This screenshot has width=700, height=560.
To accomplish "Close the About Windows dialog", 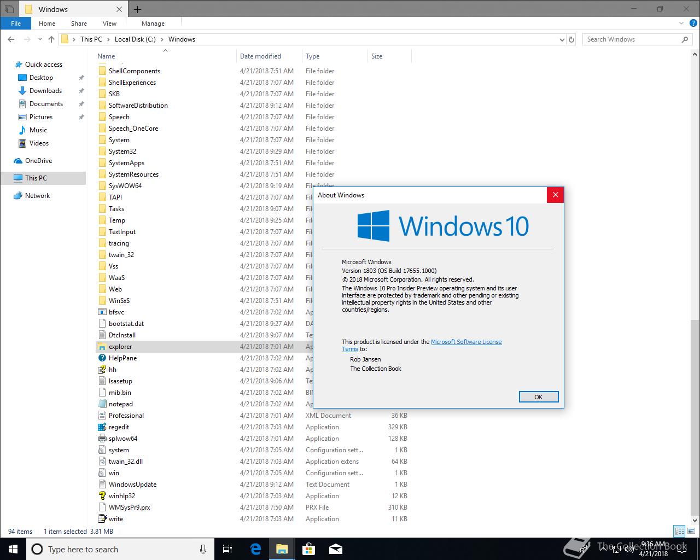I will click(x=555, y=195).
